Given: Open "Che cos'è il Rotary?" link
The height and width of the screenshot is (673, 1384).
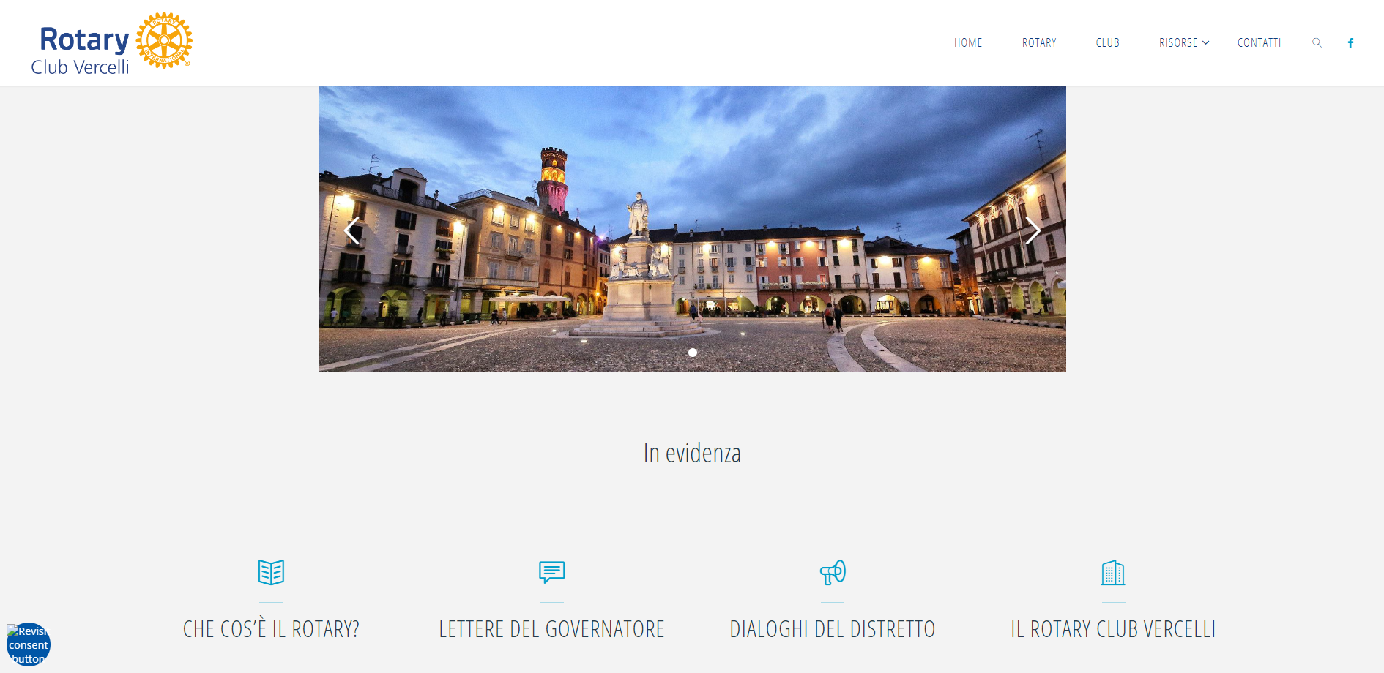Looking at the screenshot, I should tap(271, 629).
